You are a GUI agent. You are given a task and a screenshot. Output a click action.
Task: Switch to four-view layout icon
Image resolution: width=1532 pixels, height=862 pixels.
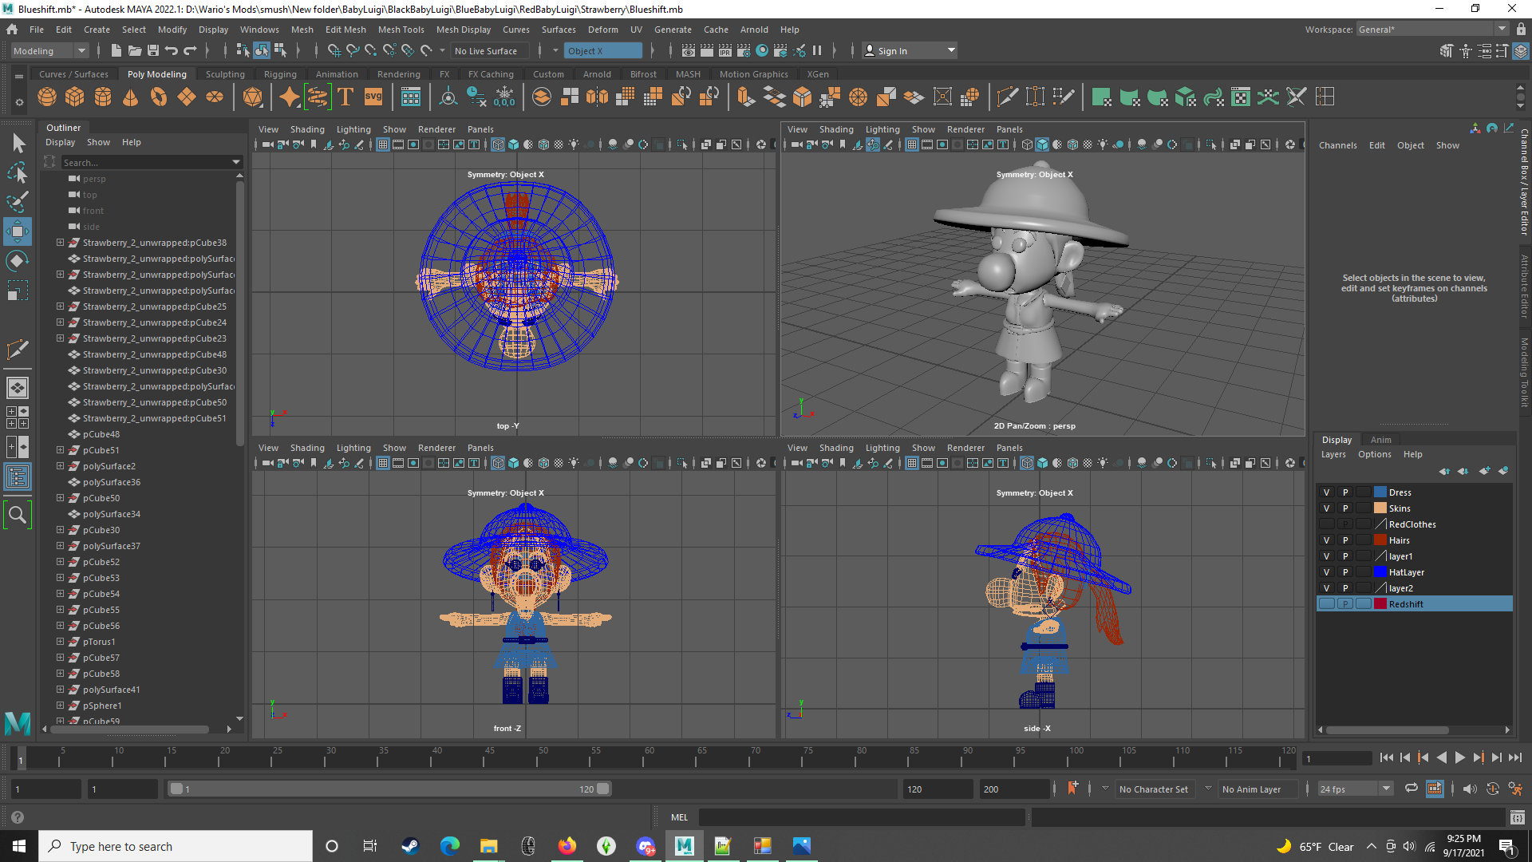(18, 417)
